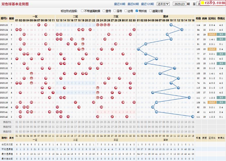This screenshot has height=161, width=226.
Task: Click blue ball 15 in row 2025138
Action: pos(189,98)
